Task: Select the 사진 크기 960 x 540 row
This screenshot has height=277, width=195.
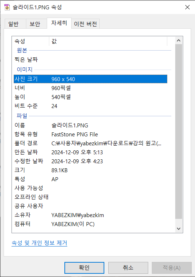Action: 91,79
